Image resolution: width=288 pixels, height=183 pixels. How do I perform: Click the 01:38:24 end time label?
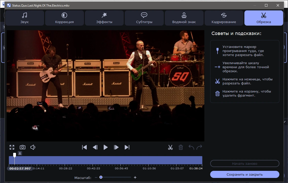pos(196,168)
